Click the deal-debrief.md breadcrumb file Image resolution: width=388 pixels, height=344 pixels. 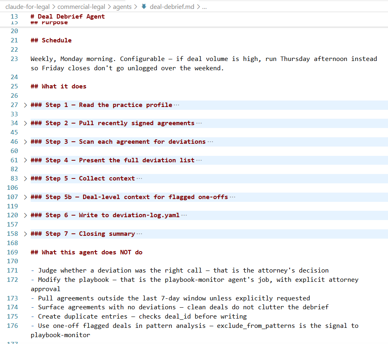172,7
